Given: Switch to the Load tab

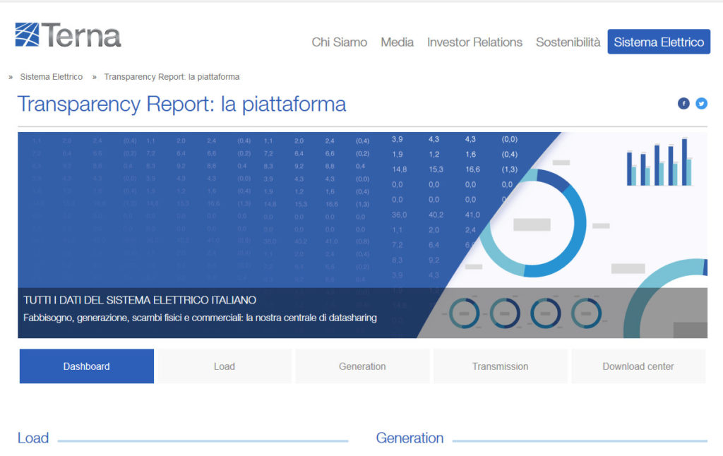Looking at the screenshot, I should pos(224,366).
